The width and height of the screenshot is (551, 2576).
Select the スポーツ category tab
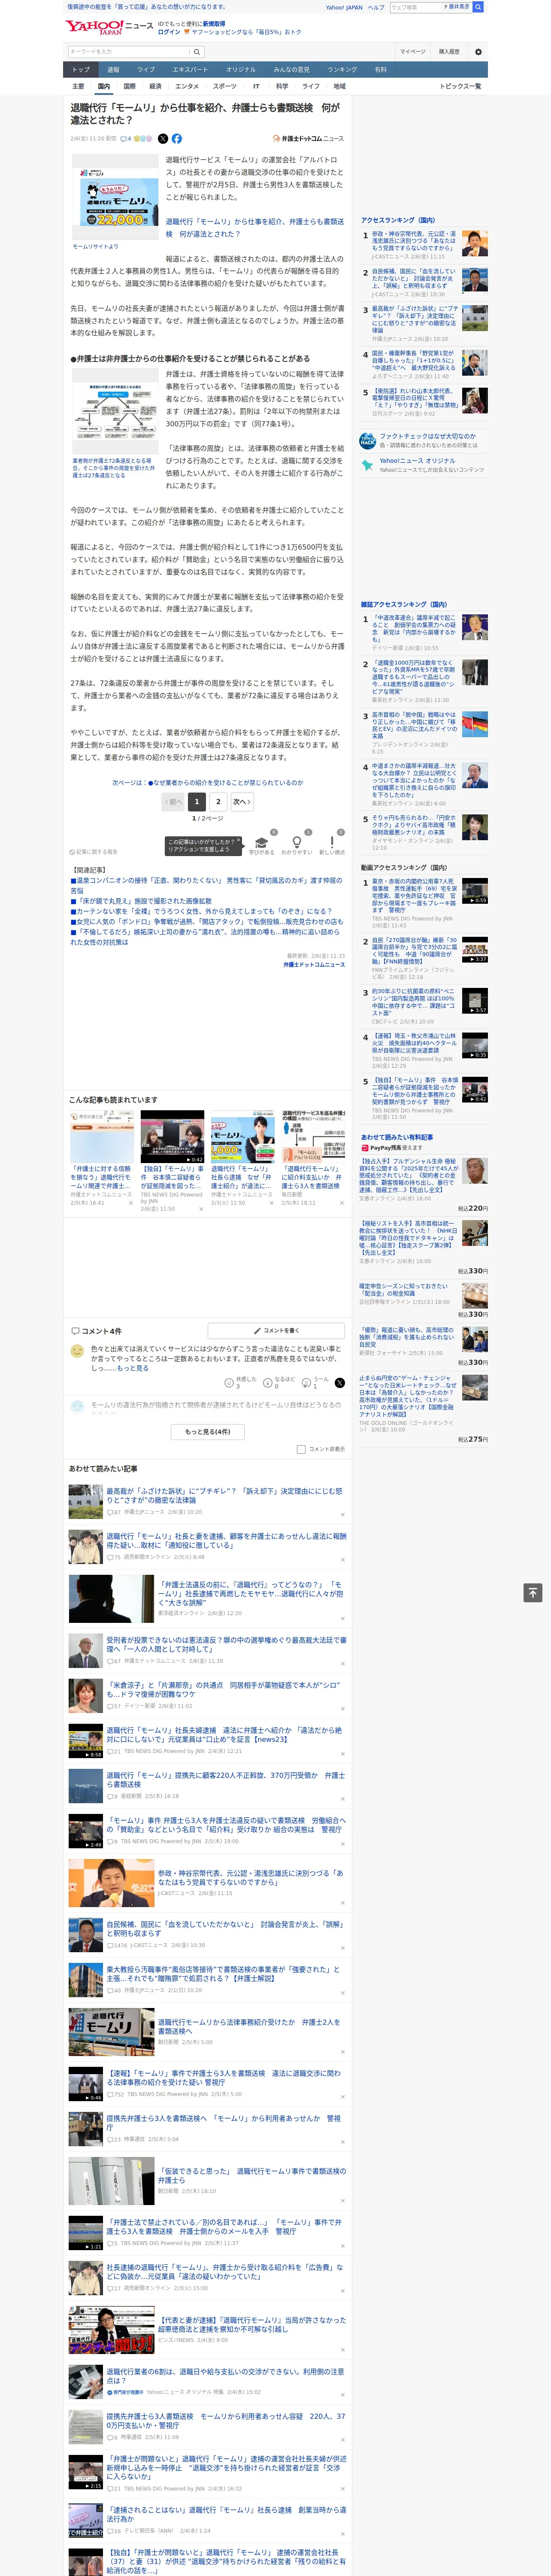[225, 86]
